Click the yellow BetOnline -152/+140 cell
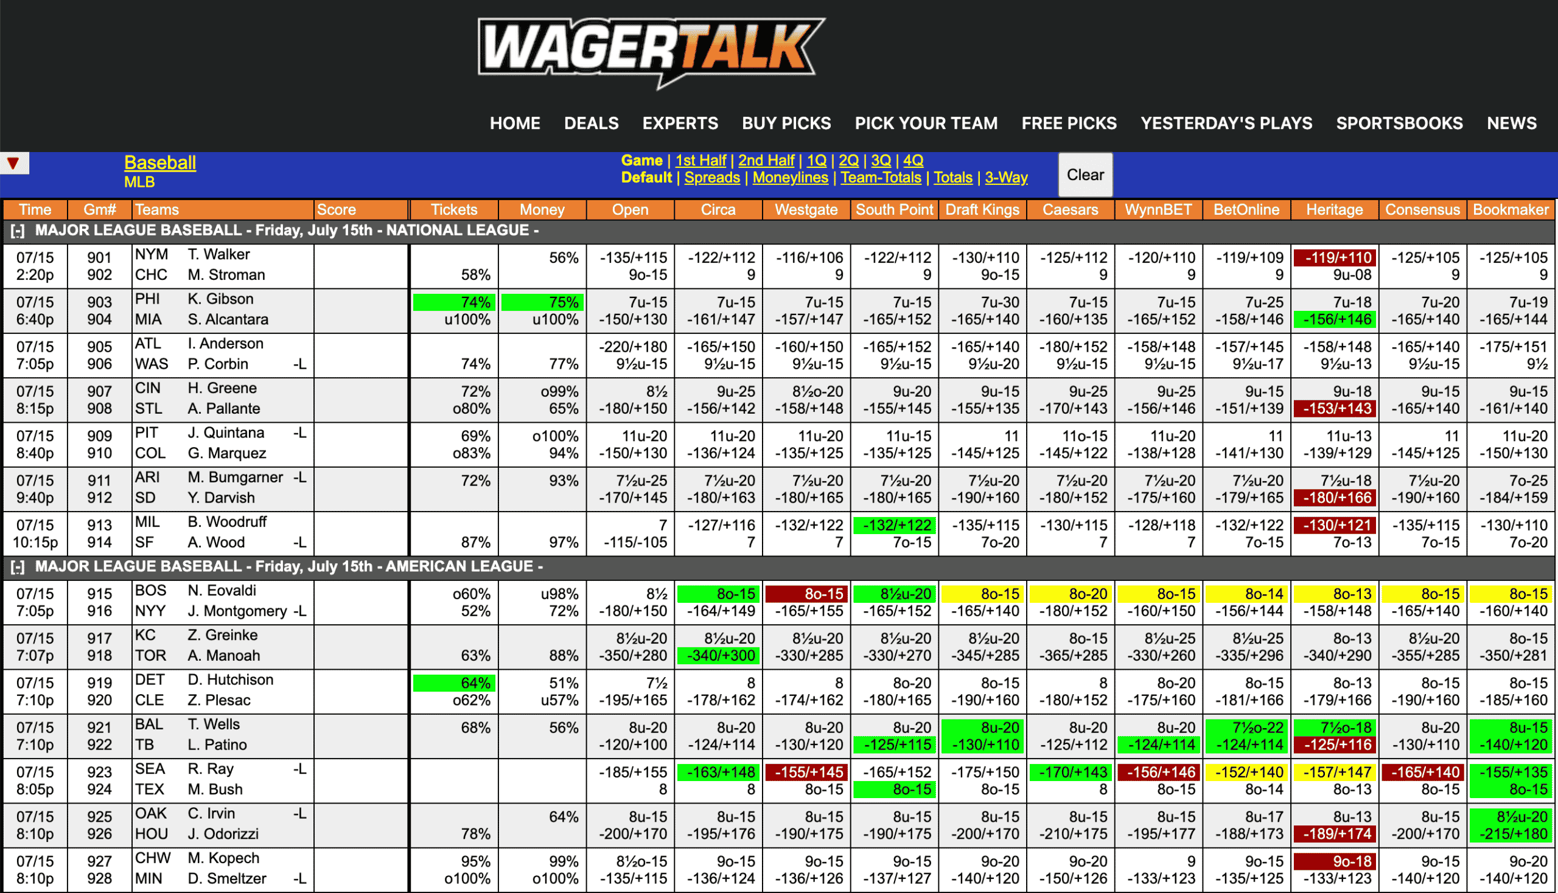The width and height of the screenshot is (1558, 893). (1247, 772)
